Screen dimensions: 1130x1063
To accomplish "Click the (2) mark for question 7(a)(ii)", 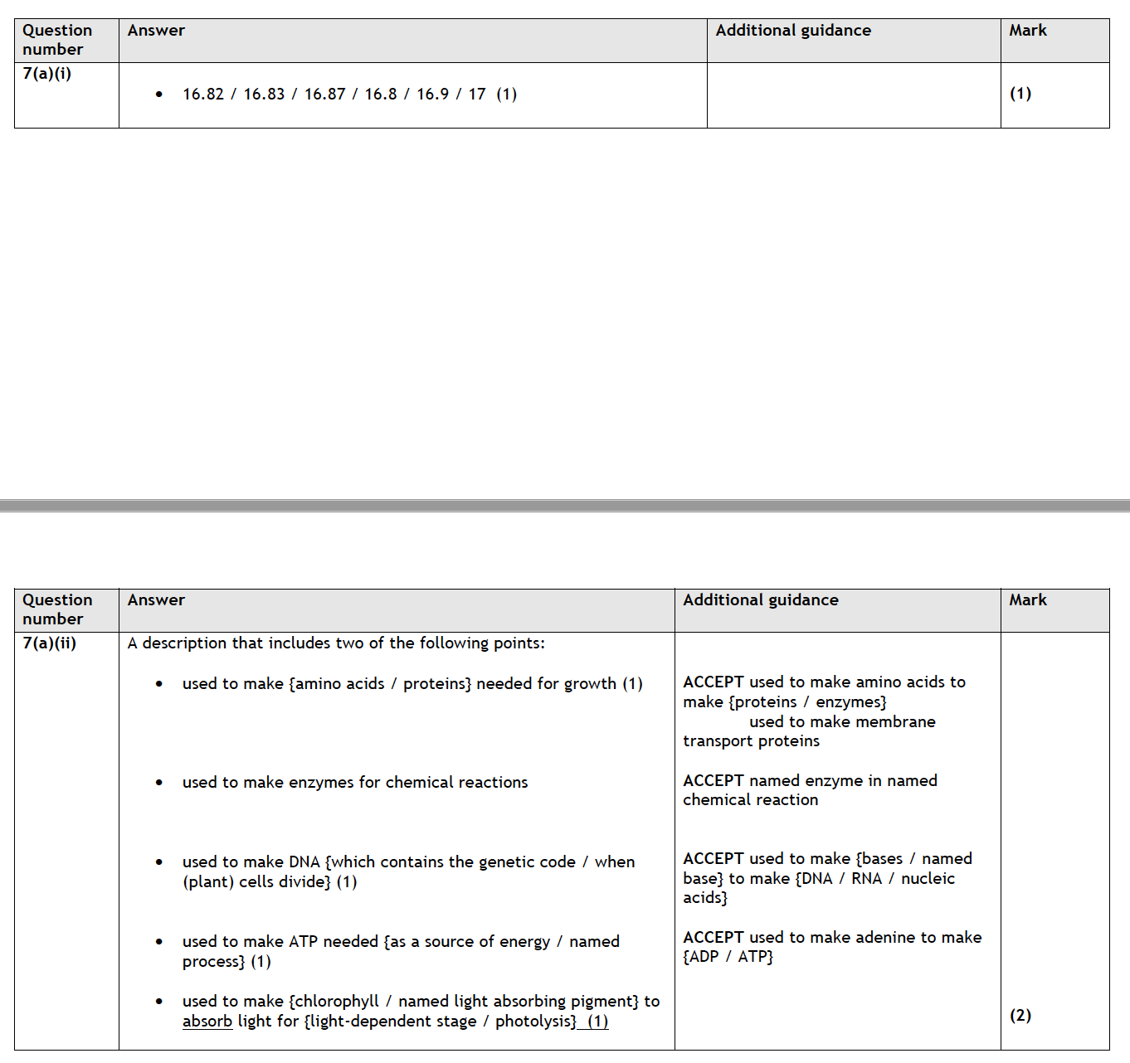I will tap(1020, 1016).
